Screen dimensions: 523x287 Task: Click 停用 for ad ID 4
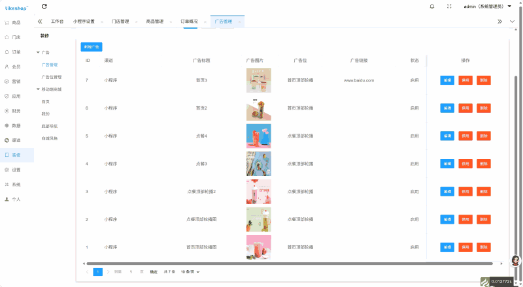(465, 164)
